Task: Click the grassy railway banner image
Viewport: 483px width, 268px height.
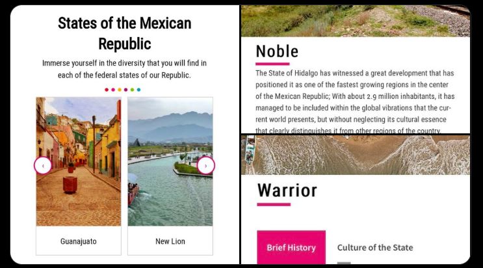Action: (356, 21)
